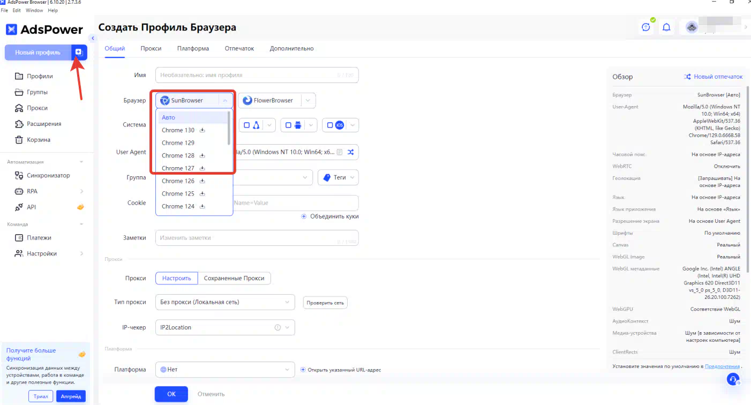Open the Linux version dropdown arrow
Image resolution: width=751 pixels, height=405 pixels.
(x=269, y=125)
